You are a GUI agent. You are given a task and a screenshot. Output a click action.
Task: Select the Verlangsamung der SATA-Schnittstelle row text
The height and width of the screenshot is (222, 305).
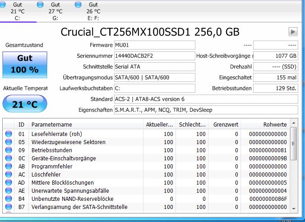(79, 207)
